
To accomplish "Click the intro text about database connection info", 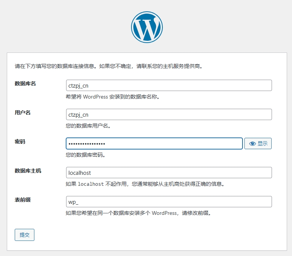I will [x=109, y=66].
